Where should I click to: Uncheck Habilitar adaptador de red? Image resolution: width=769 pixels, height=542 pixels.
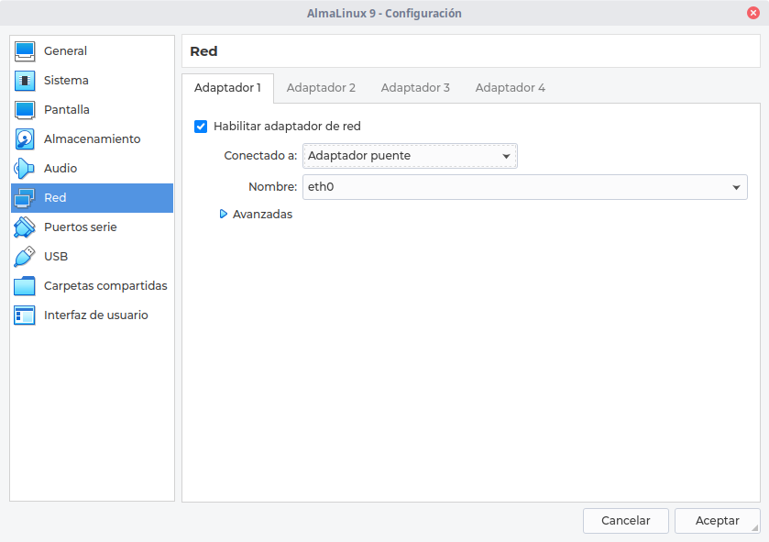[201, 127]
